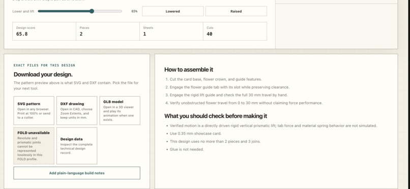Download the SVG pattern file

pyautogui.click(x=34, y=110)
